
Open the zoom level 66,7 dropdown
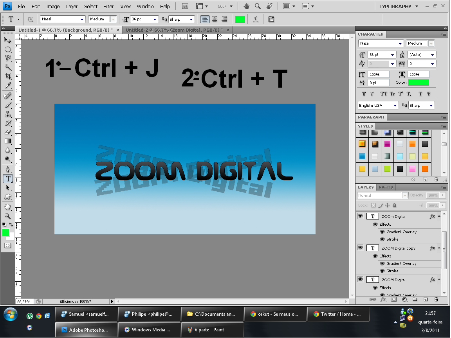coord(231,6)
